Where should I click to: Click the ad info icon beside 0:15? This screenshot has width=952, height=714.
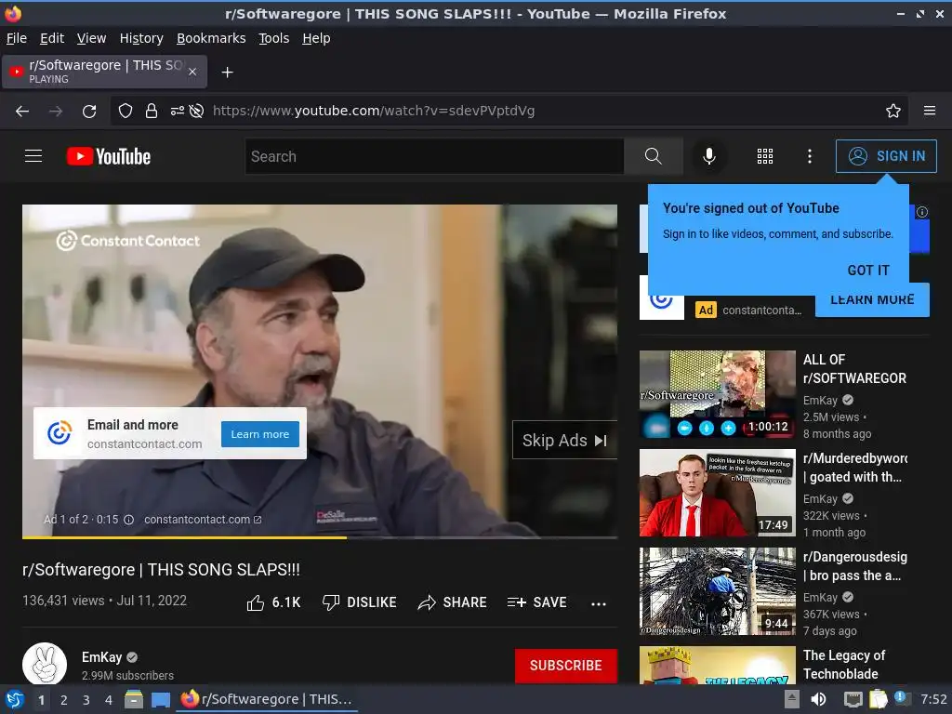pos(128,520)
